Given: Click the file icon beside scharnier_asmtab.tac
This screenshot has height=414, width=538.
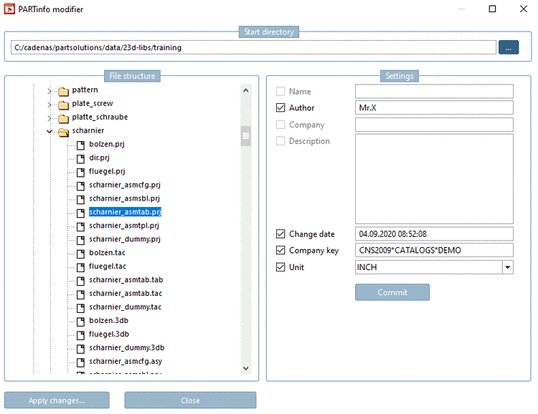Looking at the screenshot, I should coord(80,294).
